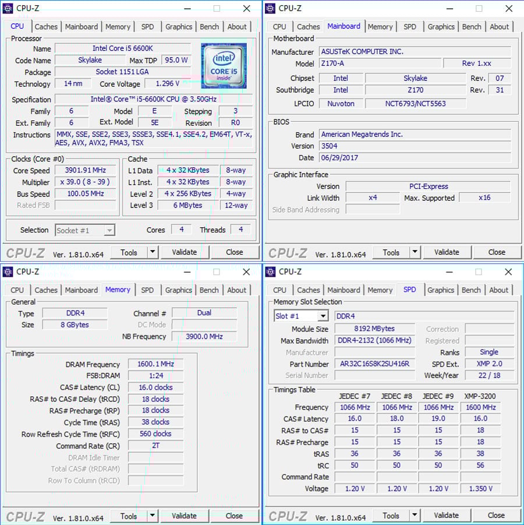This screenshot has height=525, width=524.
Task: Click Close button in the Memory window
Action: tap(234, 516)
